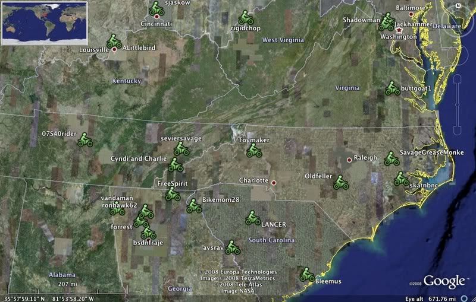This screenshot has height=302, width=476.
Task: Click the forrest placemark label
Action: click(x=121, y=227)
